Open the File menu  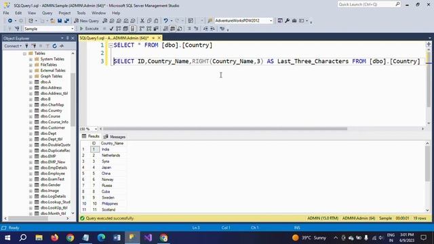tap(6, 13)
